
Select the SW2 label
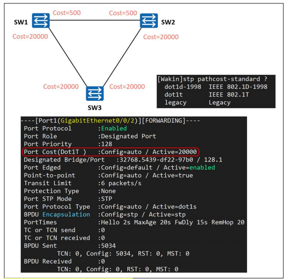pos(168,22)
